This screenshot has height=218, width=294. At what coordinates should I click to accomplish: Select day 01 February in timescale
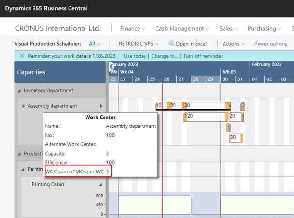[257, 79]
